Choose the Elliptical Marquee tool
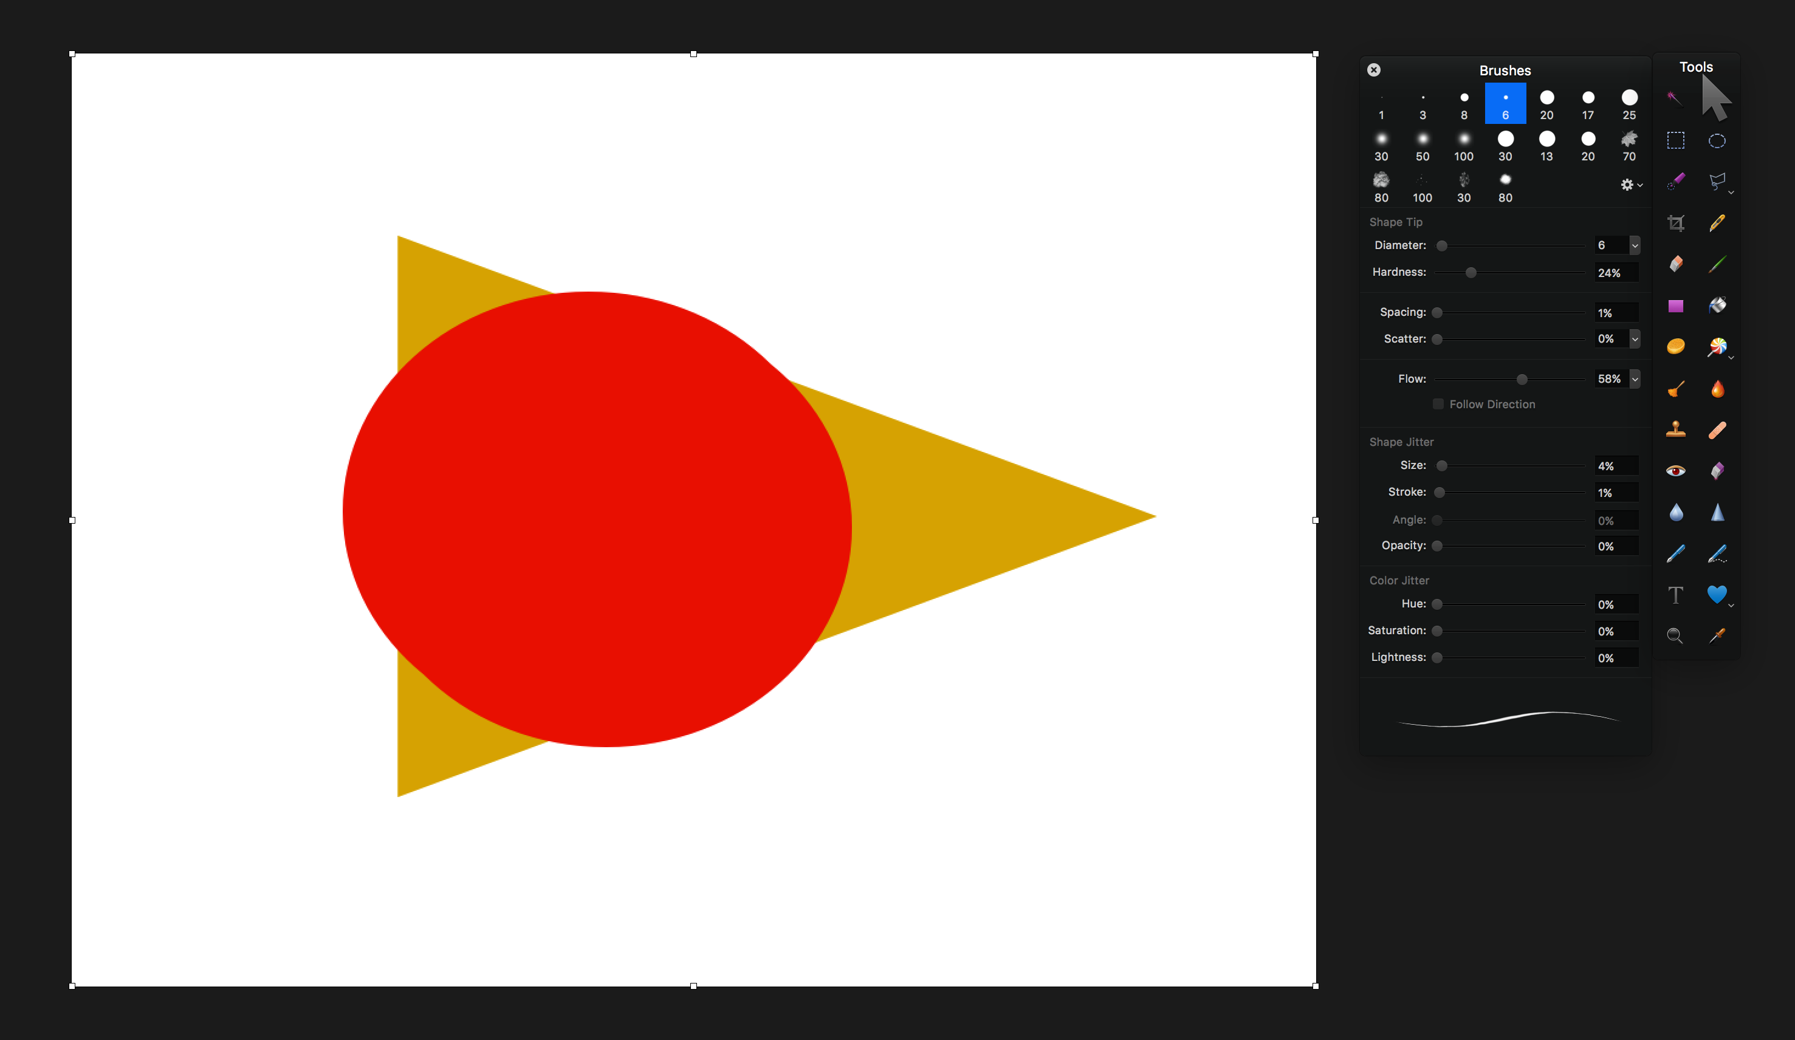 pyautogui.click(x=1717, y=140)
